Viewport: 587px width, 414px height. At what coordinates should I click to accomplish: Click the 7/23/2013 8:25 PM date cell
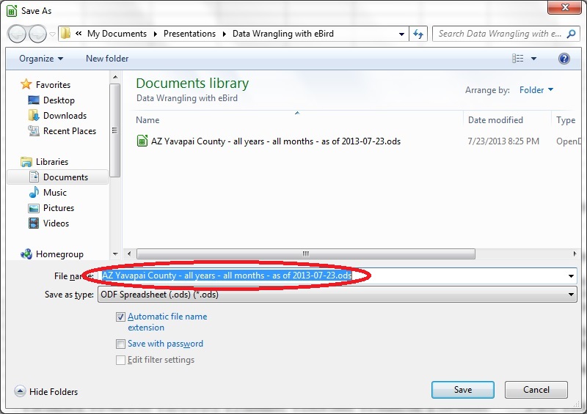(x=503, y=141)
